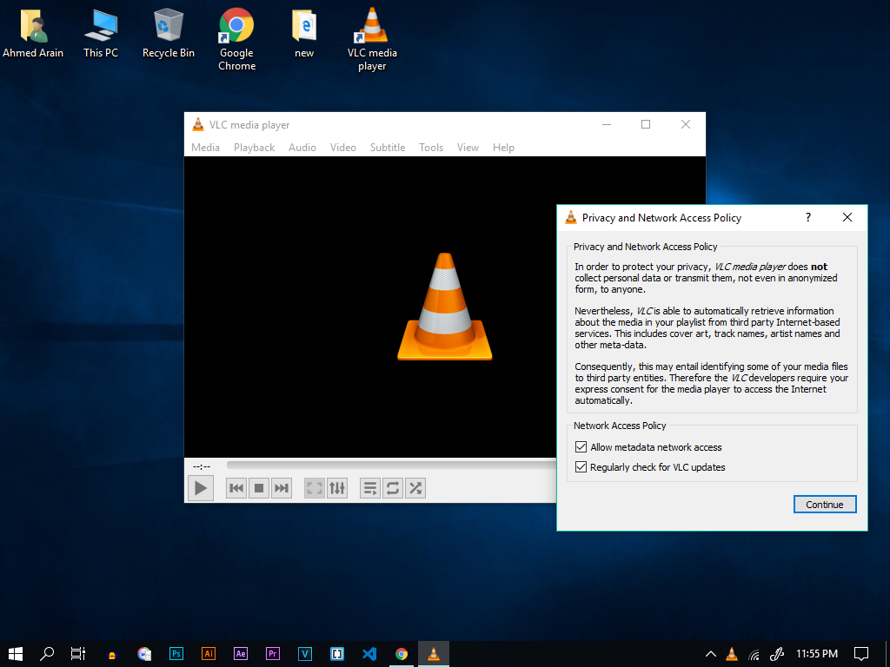Image resolution: width=890 pixels, height=667 pixels.
Task: Open Photoshop from the taskbar
Action: point(176,654)
